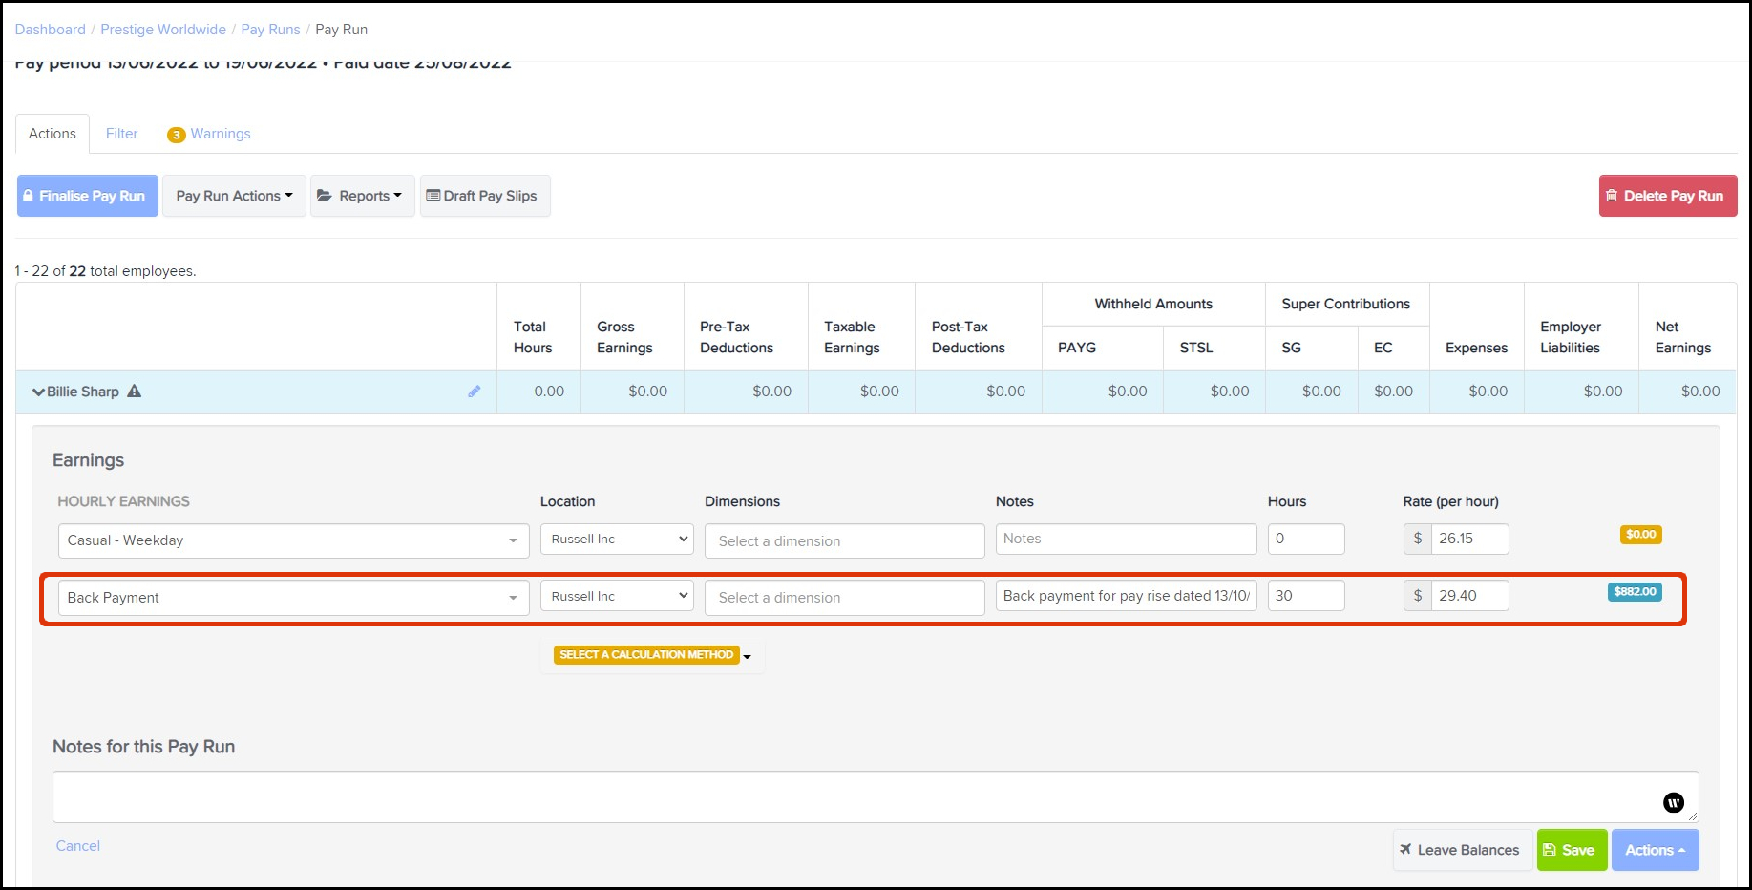Screen dimensions: 1752x890
Task: Expand the Reports dropdown menu
Action: pos(362,196)
